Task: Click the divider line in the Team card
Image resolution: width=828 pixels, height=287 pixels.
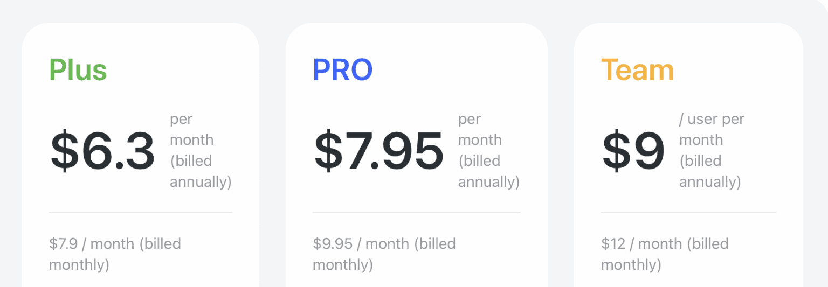Action: click(x=688, y=212)
